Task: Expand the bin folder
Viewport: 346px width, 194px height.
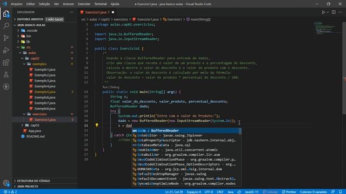Action: click(x=29, y=36)
